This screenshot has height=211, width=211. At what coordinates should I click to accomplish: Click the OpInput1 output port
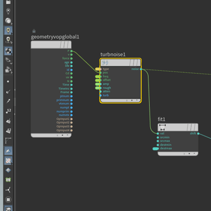pos(71,119)
